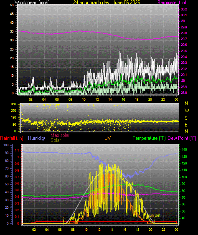Click the 140 temperature scale value
198x235 pixels.
(x=184, y=149)
